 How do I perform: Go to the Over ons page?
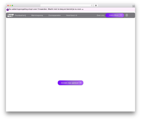[x=100, y=15]
